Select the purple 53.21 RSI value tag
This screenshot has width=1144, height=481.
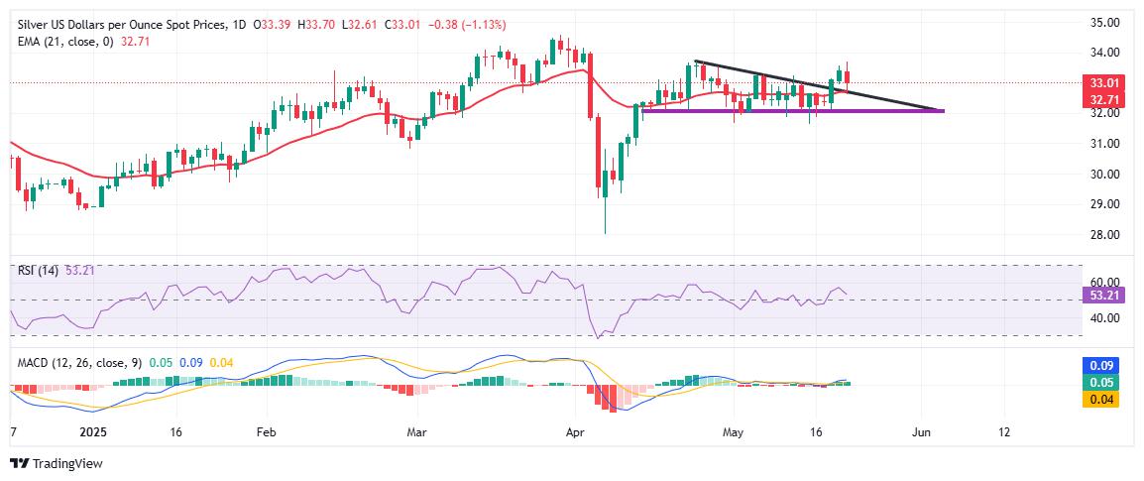pos(1100,296)
